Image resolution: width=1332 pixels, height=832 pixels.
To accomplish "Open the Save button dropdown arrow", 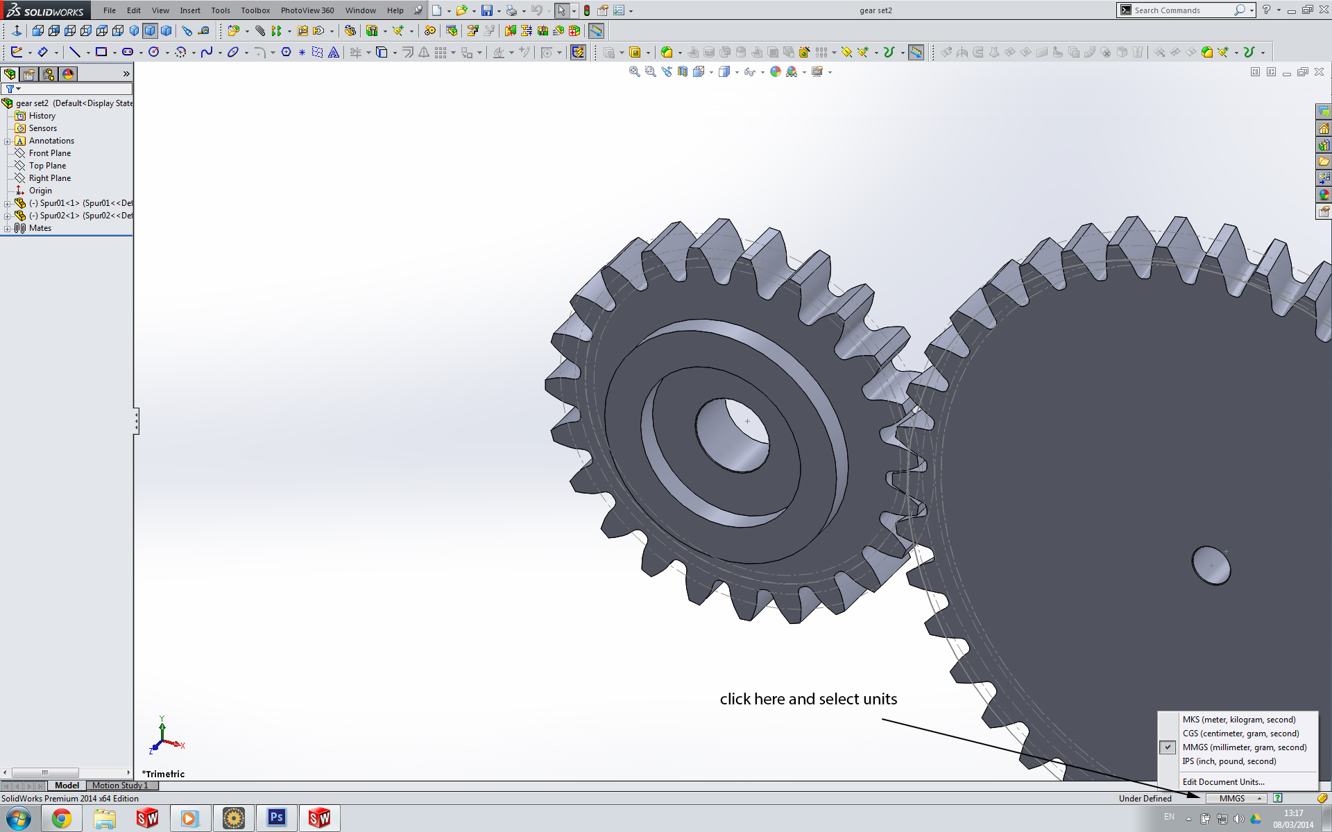I will coord(499,11).
